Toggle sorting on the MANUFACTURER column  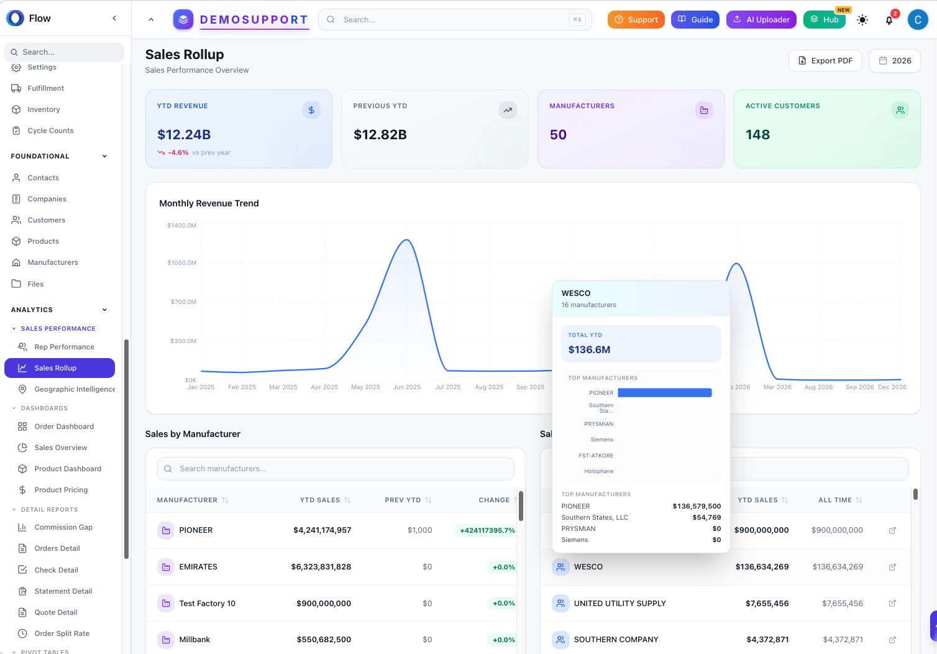224,499
